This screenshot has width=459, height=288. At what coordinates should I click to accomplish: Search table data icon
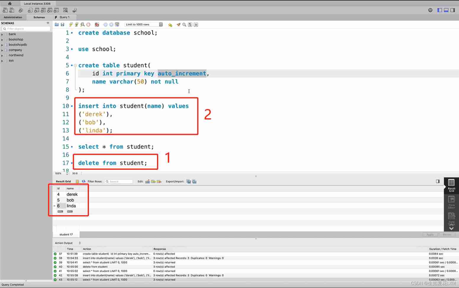coord(66,10)
